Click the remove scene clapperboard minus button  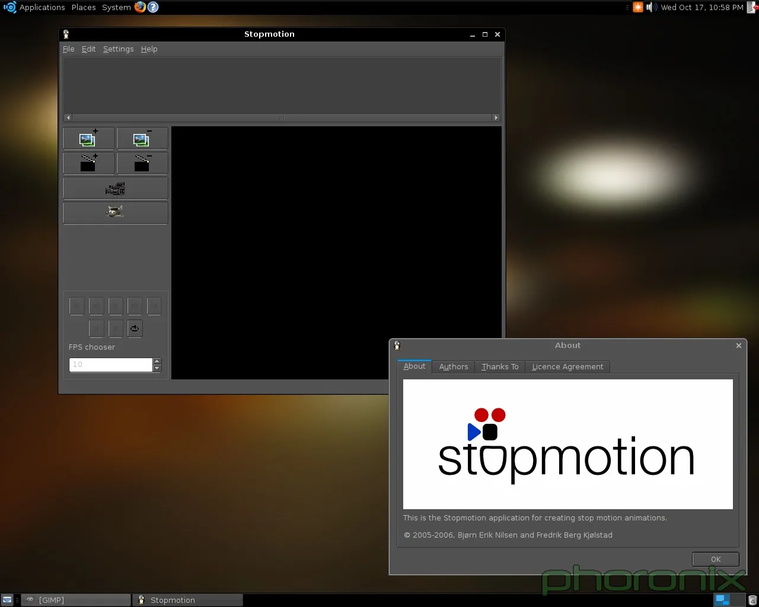coord(142,164)
